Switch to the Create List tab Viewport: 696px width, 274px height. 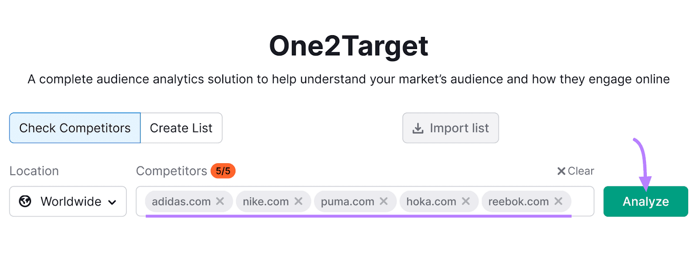click(x=181, y=128)
